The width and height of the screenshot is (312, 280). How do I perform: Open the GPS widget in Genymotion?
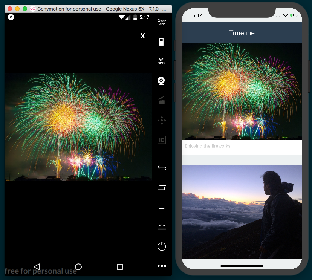(161, 61)
